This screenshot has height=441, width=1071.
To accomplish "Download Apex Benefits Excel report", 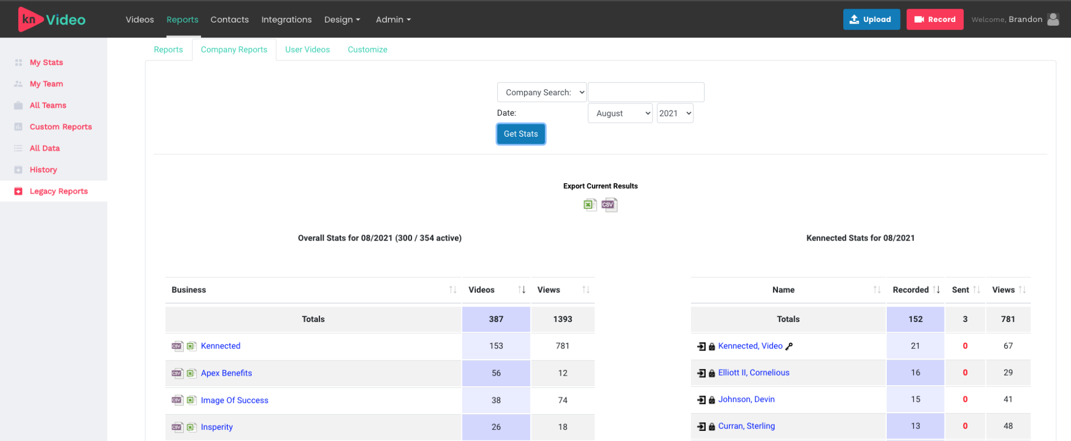I will (x=192, y=373).
